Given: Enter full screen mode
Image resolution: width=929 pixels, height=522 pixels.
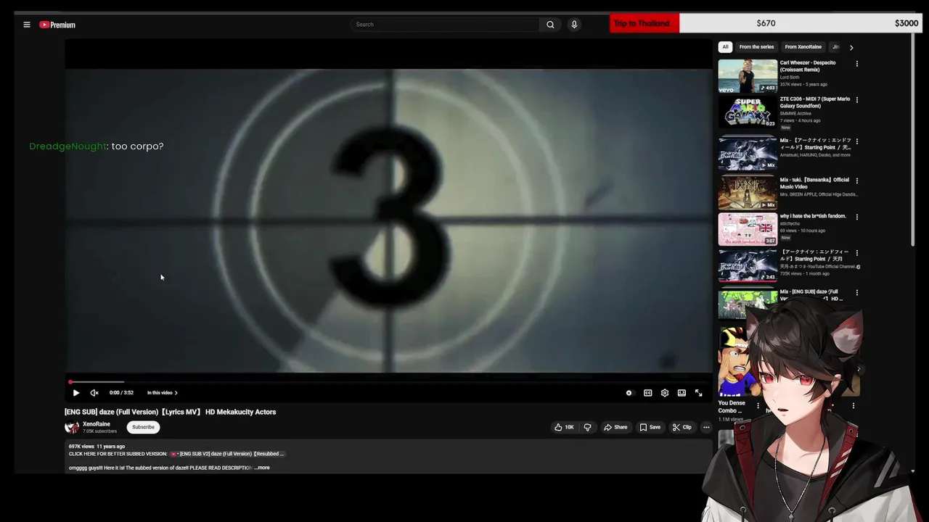Looking at the screenshot, I should click(x=698, y=393).
